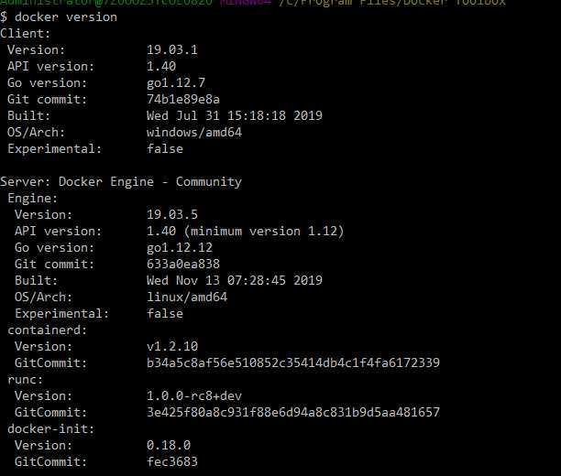Click the 'docker version' command line
This screenshot has height=476, width=561.
pyautogui.click(x=59, y=16)
